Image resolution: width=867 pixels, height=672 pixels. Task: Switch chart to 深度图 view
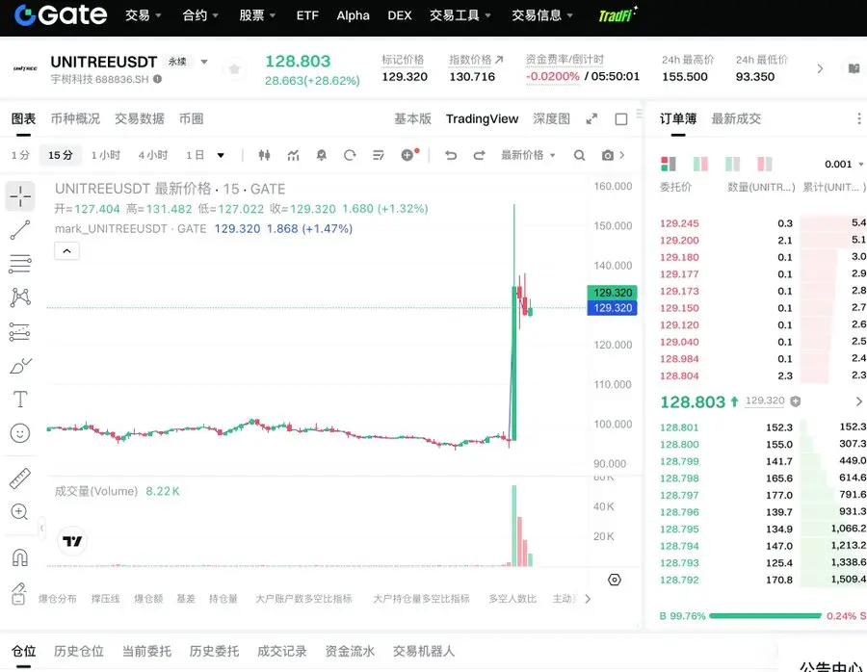(x=551, y=118)
